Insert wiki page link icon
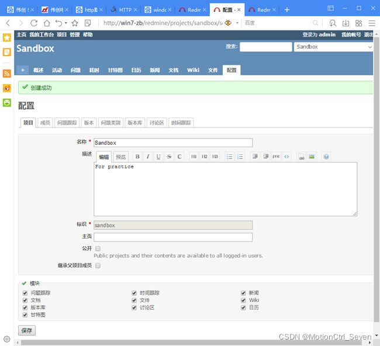Image resolution: width=380 pixels, height=346 pixels. pos(301,157)
